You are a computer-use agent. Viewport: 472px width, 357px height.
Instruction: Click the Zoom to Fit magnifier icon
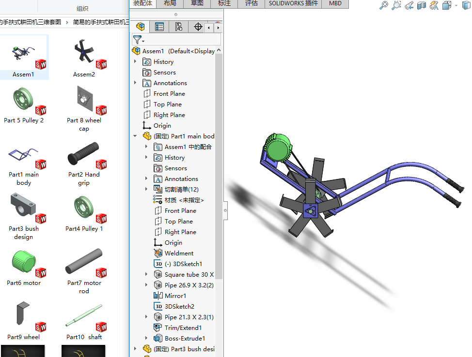[x=384, y=5]
